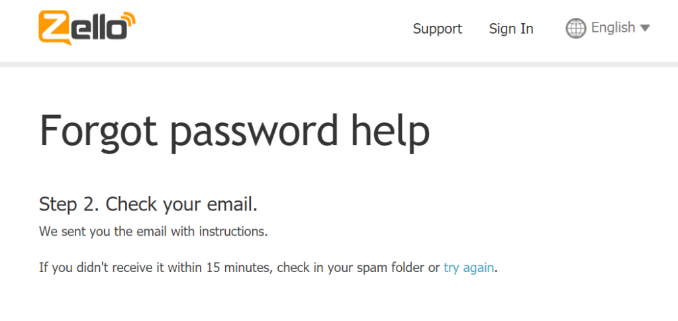Click the Zello logo to go home

pyautogui.click(x=87, y=28)
